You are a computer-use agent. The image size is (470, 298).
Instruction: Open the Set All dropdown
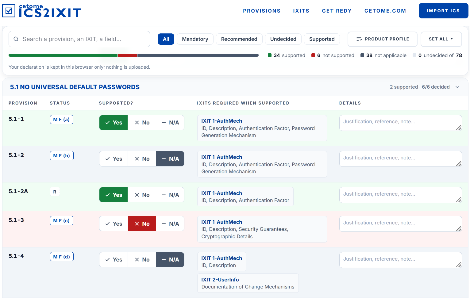[x=441, y=39]
